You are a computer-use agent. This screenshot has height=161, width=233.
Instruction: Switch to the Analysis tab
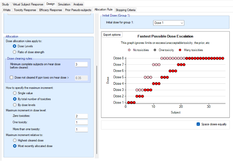tap(78, 4)
